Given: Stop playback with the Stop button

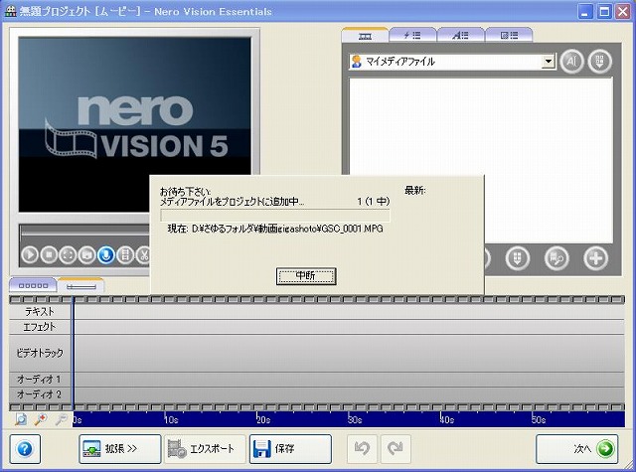Looking at the screenshot, I should tap(49, 255).
